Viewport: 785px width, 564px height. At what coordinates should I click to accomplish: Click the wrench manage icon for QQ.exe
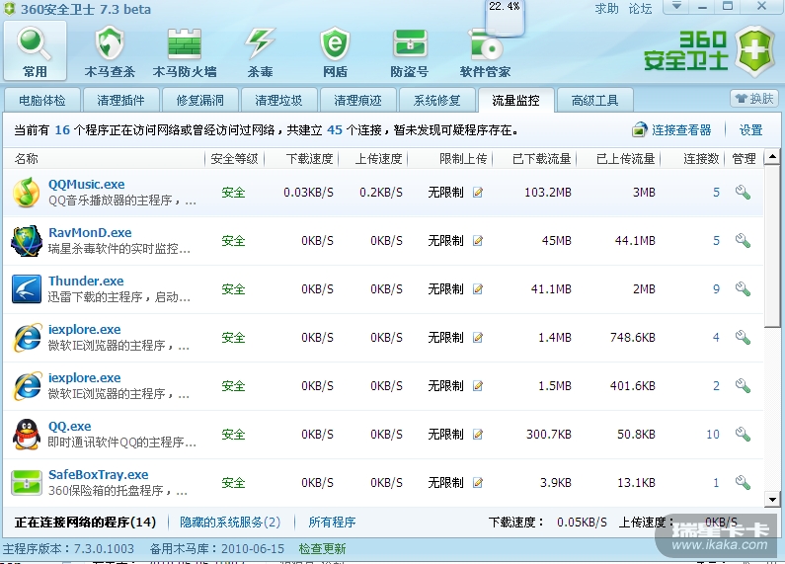click(x=743, y=435)
